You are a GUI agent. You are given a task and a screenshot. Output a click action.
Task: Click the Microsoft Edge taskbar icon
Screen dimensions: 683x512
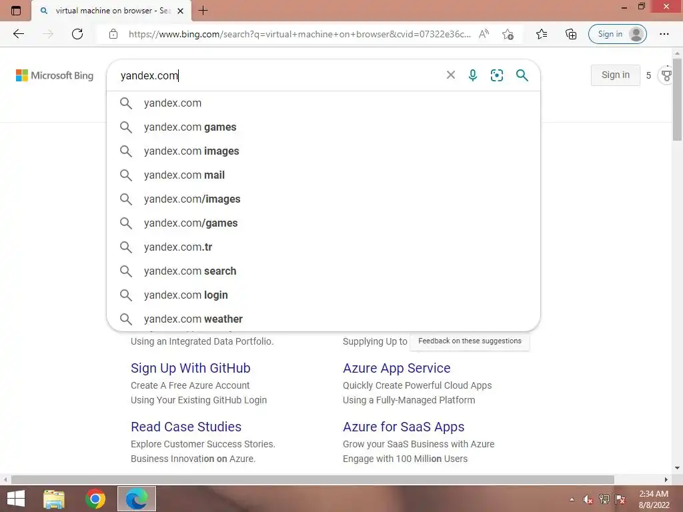[x=137, y=499]
